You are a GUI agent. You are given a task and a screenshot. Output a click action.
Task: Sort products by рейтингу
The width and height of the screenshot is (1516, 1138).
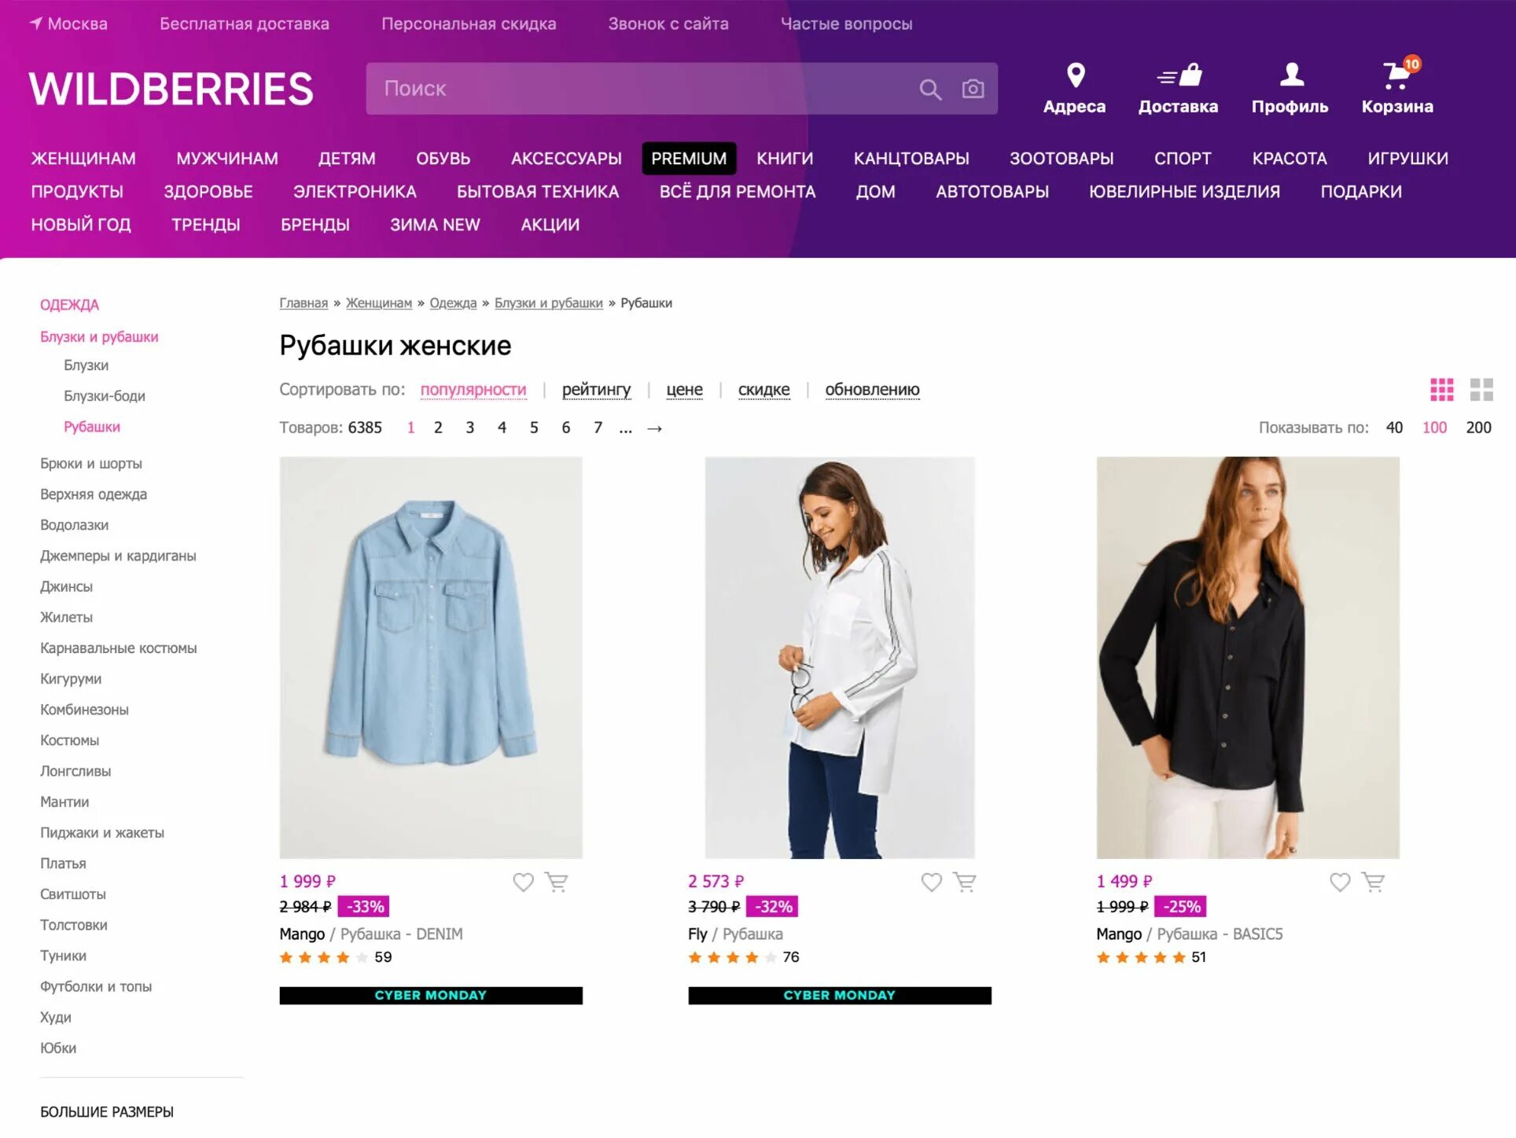[x=596, y=390]
